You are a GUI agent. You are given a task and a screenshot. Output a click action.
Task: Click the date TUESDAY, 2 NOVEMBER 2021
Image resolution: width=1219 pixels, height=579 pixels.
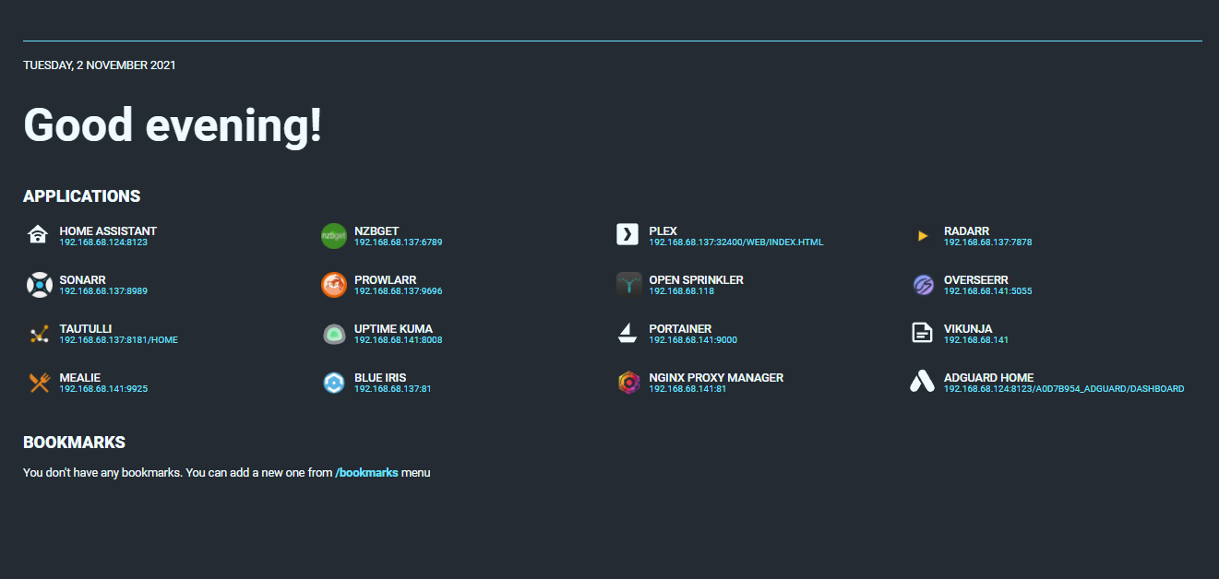(100, 65)
